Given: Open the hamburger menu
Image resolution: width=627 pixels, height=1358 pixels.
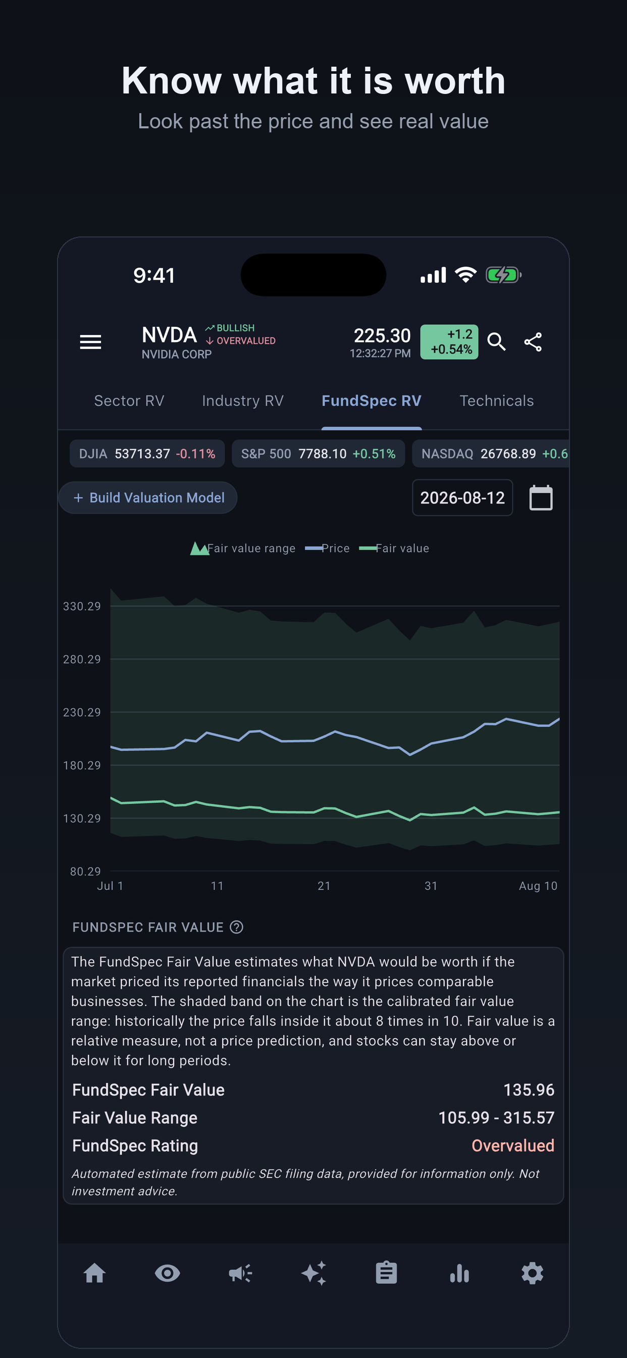Looking at the screenshot, I should click(x=90, y=342).
